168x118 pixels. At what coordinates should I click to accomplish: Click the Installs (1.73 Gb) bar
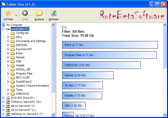point(82,95)
